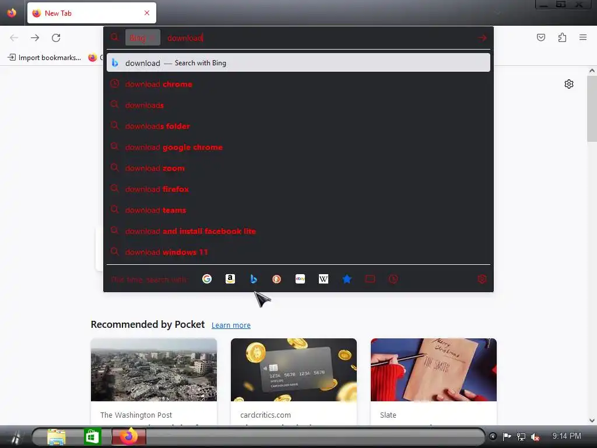Choose 'download windows 11' suggestion

point(298,252)
